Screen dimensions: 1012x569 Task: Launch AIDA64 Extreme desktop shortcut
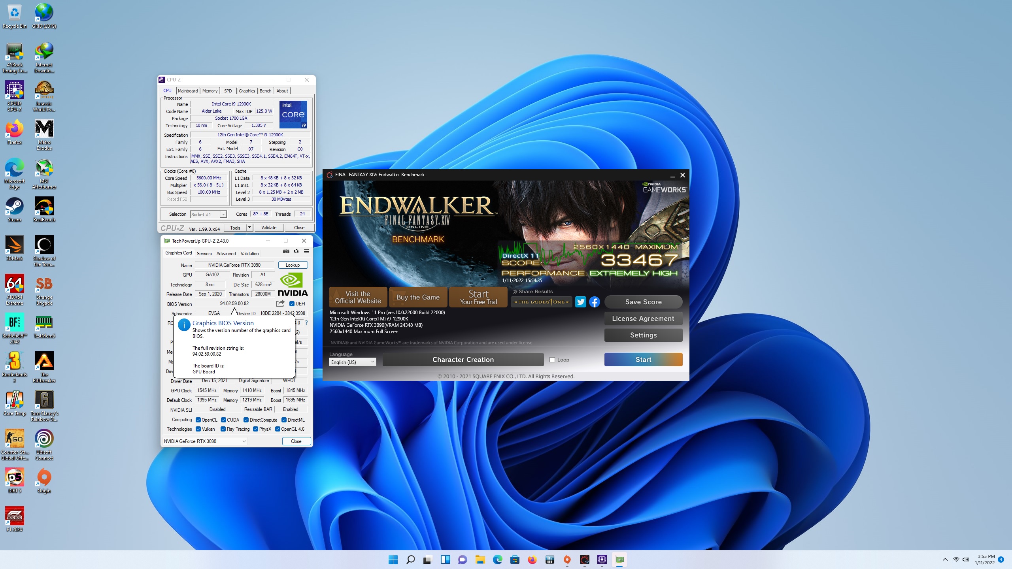tap(15, 290)
